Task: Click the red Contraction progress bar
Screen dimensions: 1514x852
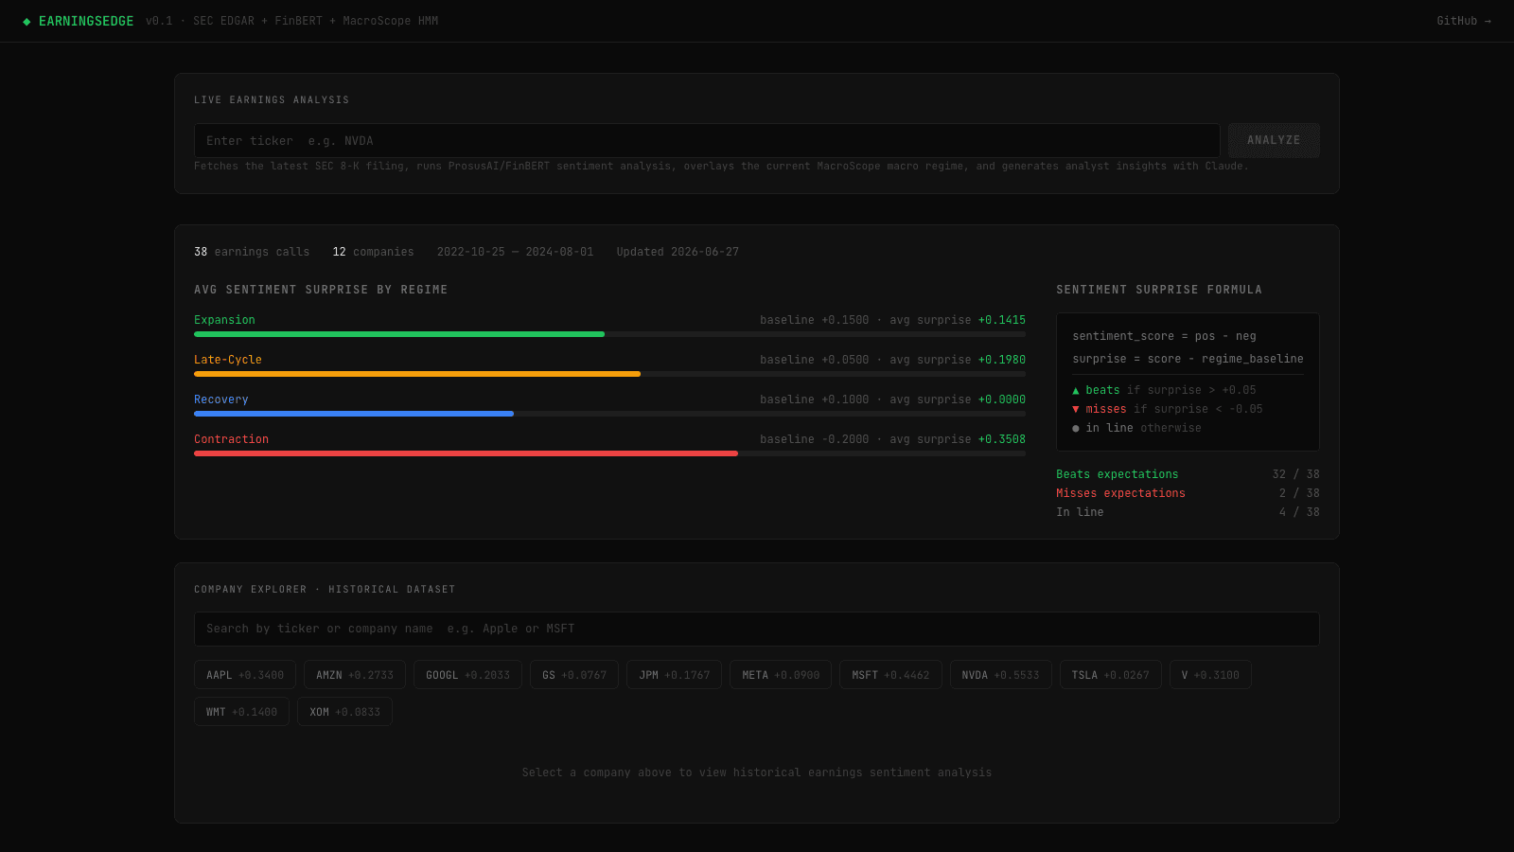Action: point(466,453)
